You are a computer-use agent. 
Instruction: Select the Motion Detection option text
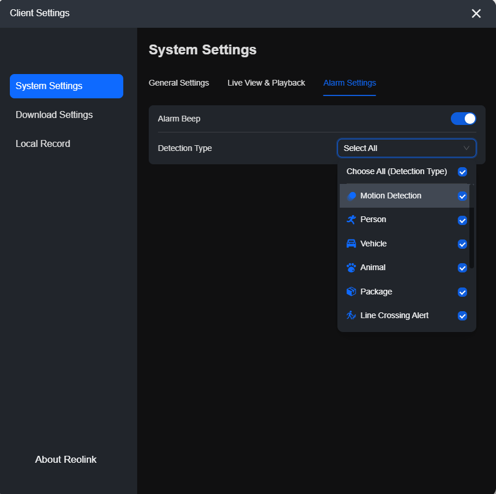click(391, 196)
